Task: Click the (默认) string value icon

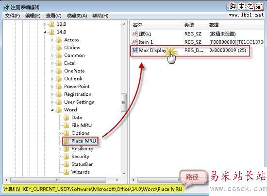Action: pyautogui.click(x=134, y=34)
